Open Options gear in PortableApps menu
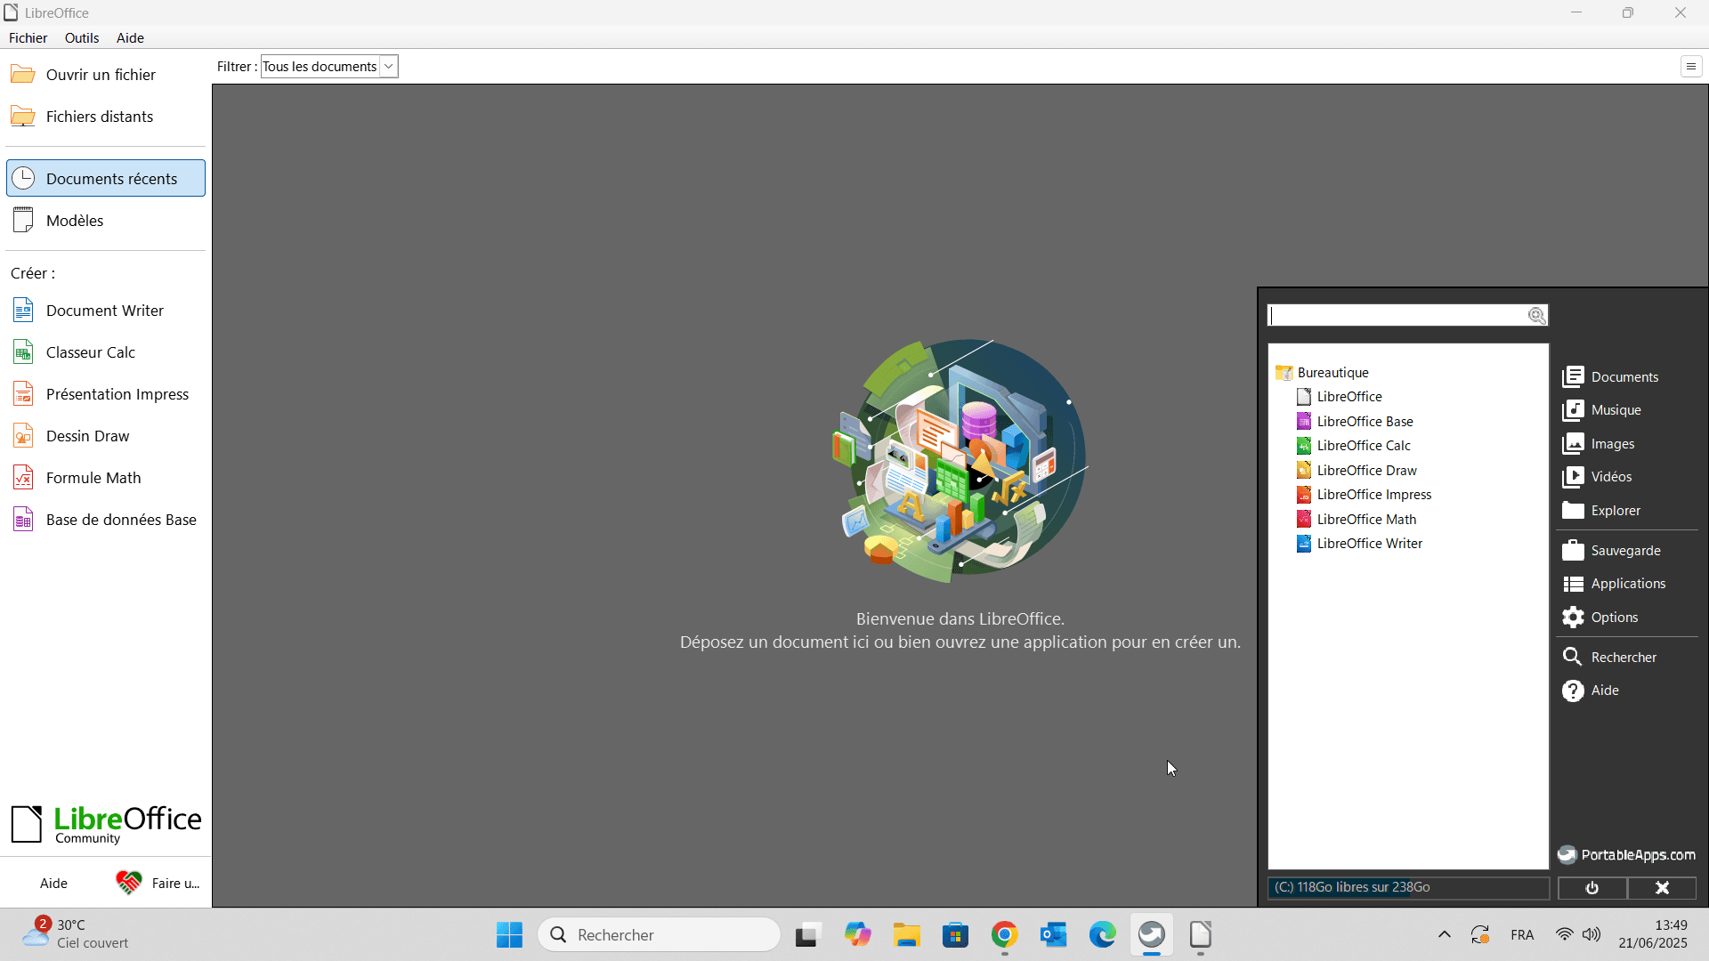1709x961 pixels. [x=1600, y=617]
